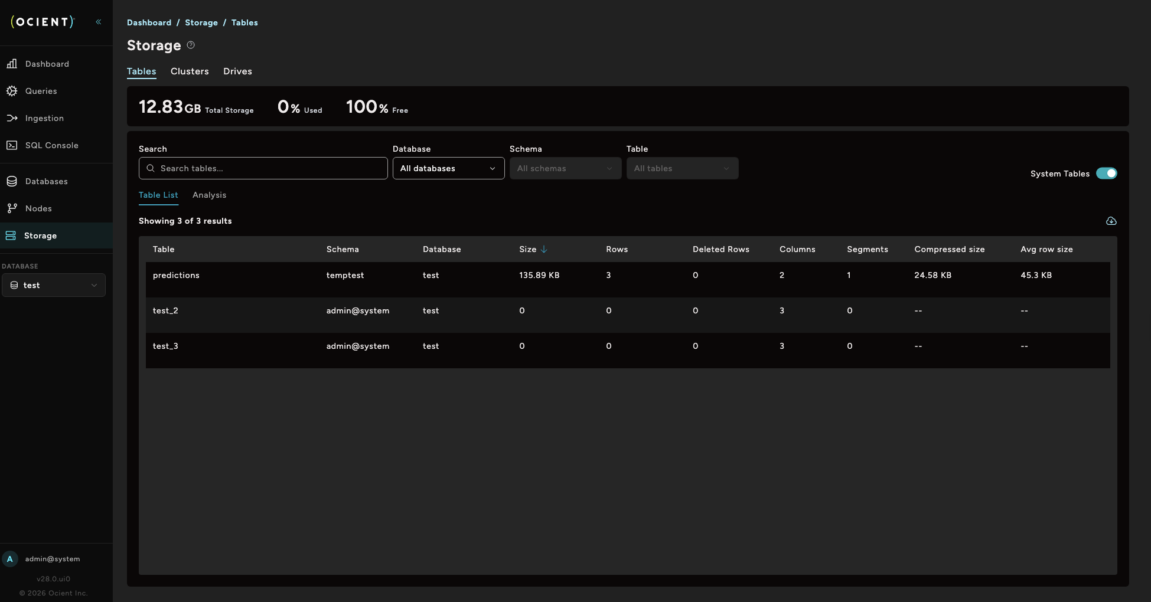1151x602 pixels.
Task: Click the temptest schema cell
Action: click(345, 275)
